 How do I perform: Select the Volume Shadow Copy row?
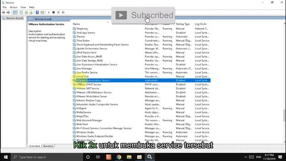[x=141, y=100]
